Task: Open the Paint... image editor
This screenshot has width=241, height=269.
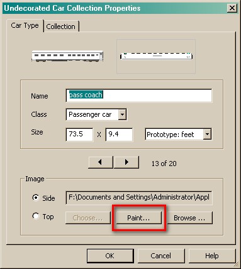Action: click(x=139, y=218)
